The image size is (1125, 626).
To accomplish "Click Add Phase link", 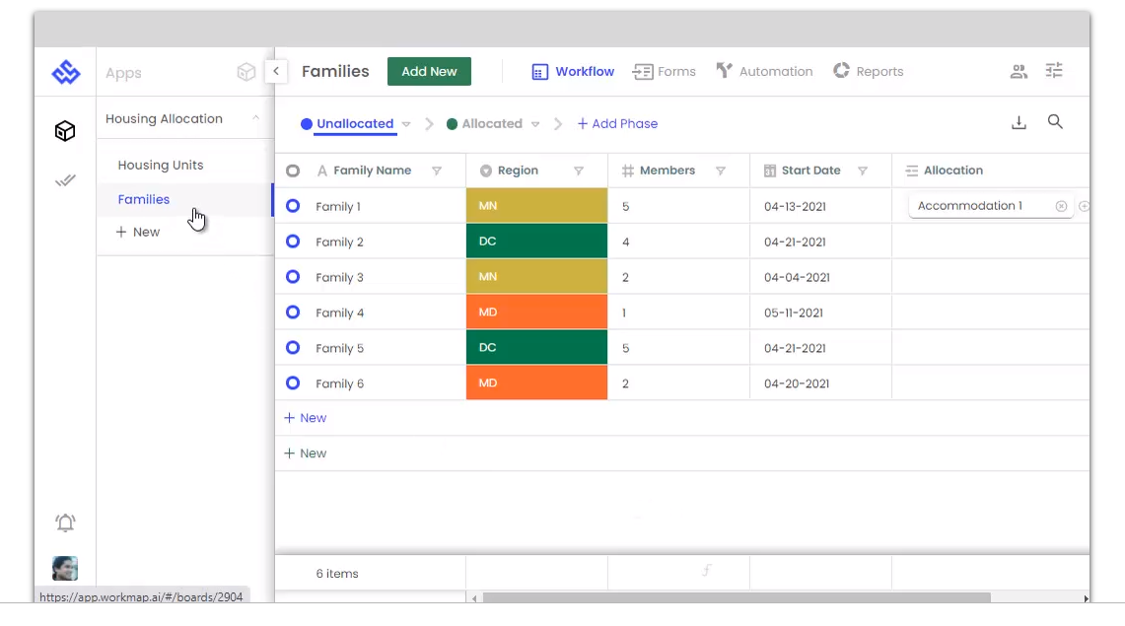I will 617,123.
